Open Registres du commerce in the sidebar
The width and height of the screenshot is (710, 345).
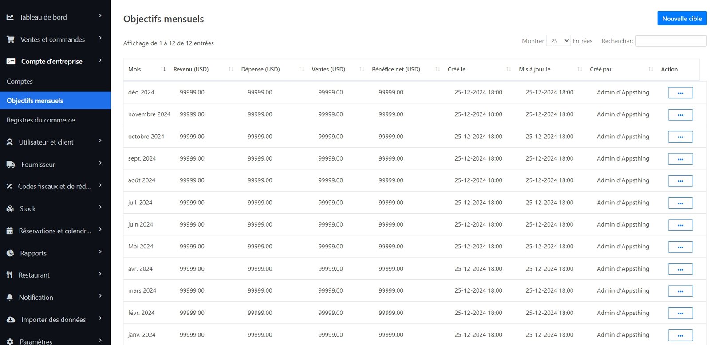tap(41, 120)
